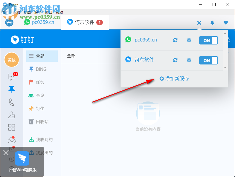Select the DING pin icon in the left sidebar
Screen dimensions: 235x177
12,89
